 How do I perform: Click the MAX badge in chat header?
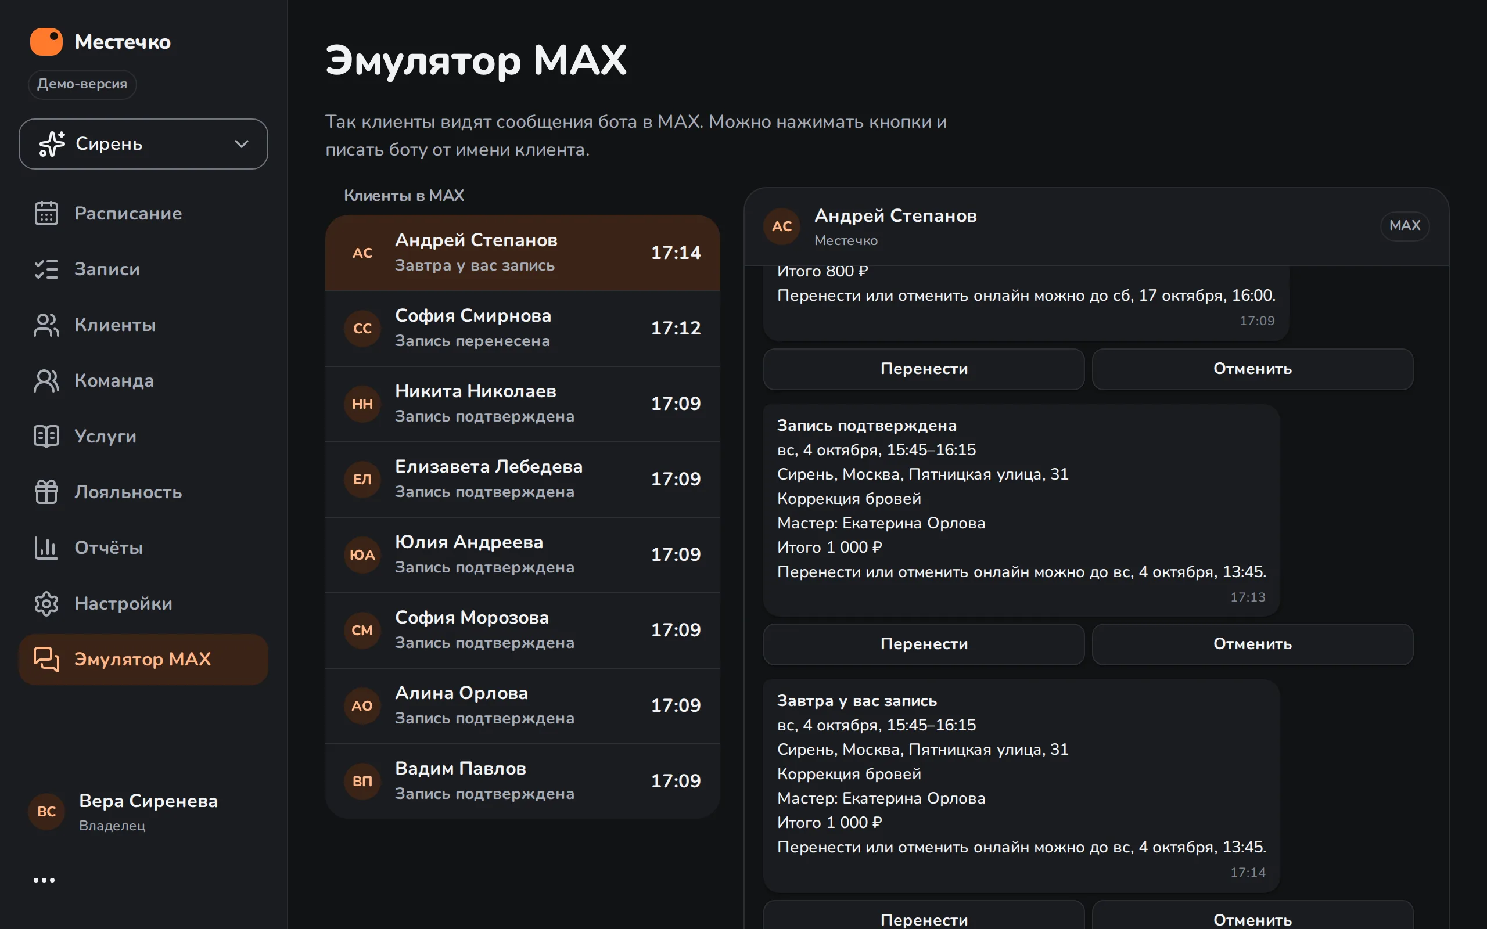coord(1405,225)
